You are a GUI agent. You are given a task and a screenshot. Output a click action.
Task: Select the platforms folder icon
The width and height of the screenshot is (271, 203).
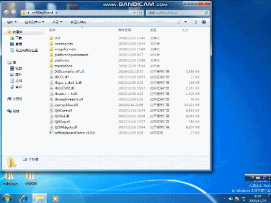[51, 60]
